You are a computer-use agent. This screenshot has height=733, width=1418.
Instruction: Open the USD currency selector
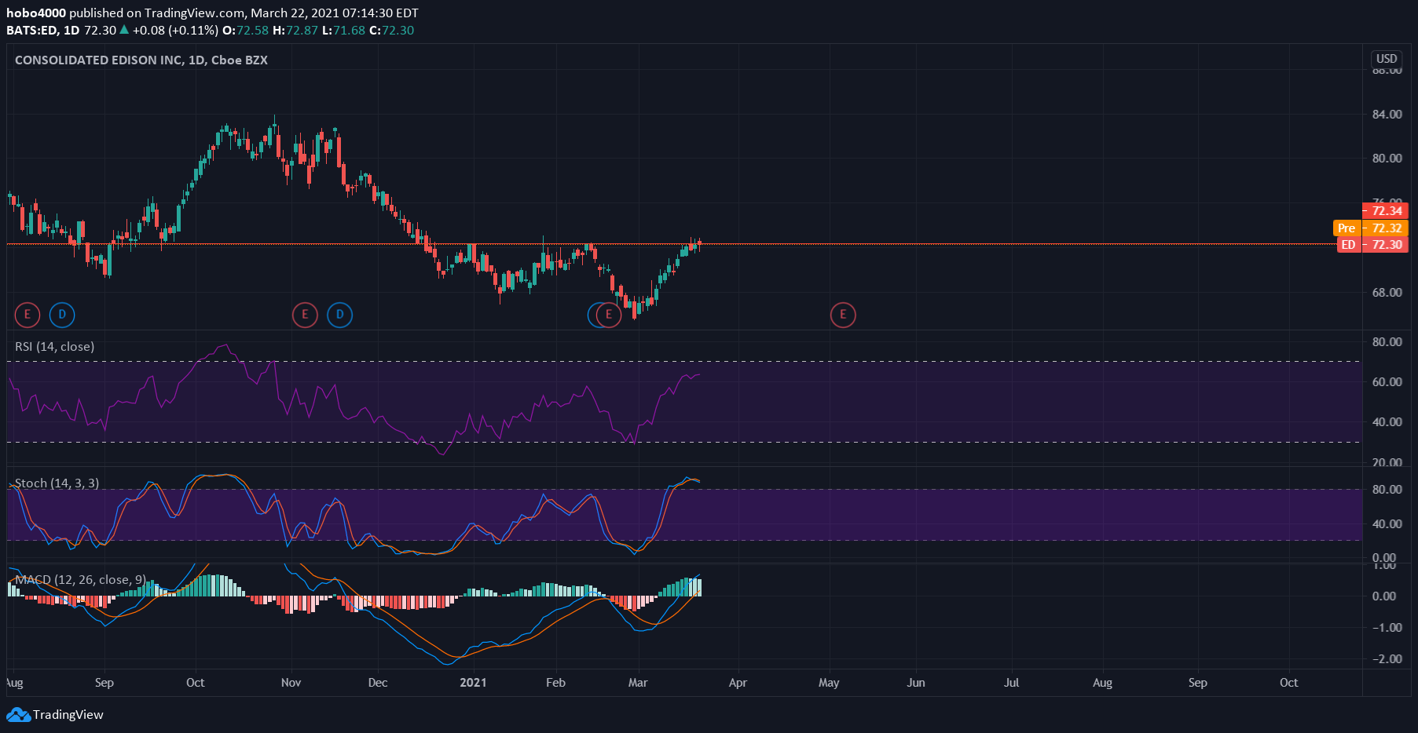[x=1387, y=59]
